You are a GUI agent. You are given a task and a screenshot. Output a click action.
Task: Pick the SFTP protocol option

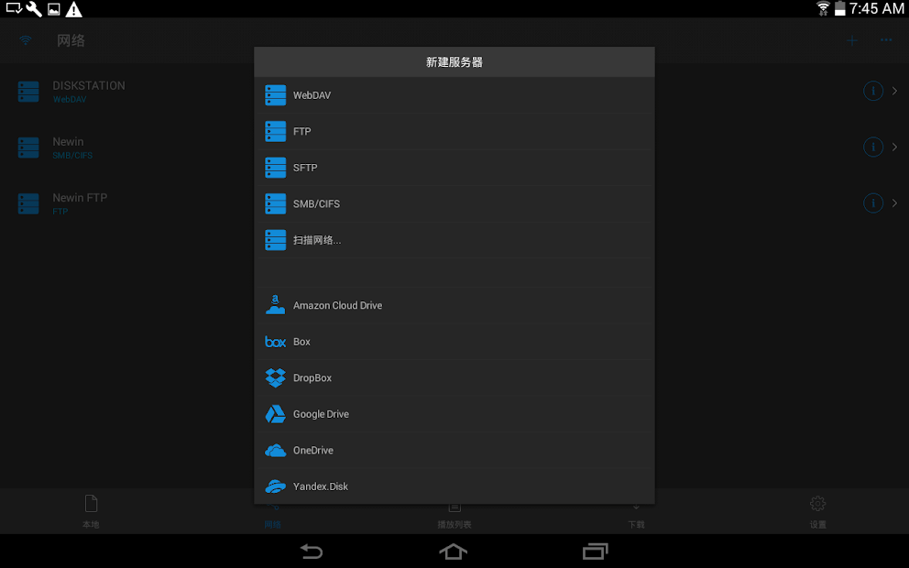[x=454, y=168]
